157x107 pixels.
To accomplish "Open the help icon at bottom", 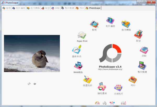I will coord(97,104).
